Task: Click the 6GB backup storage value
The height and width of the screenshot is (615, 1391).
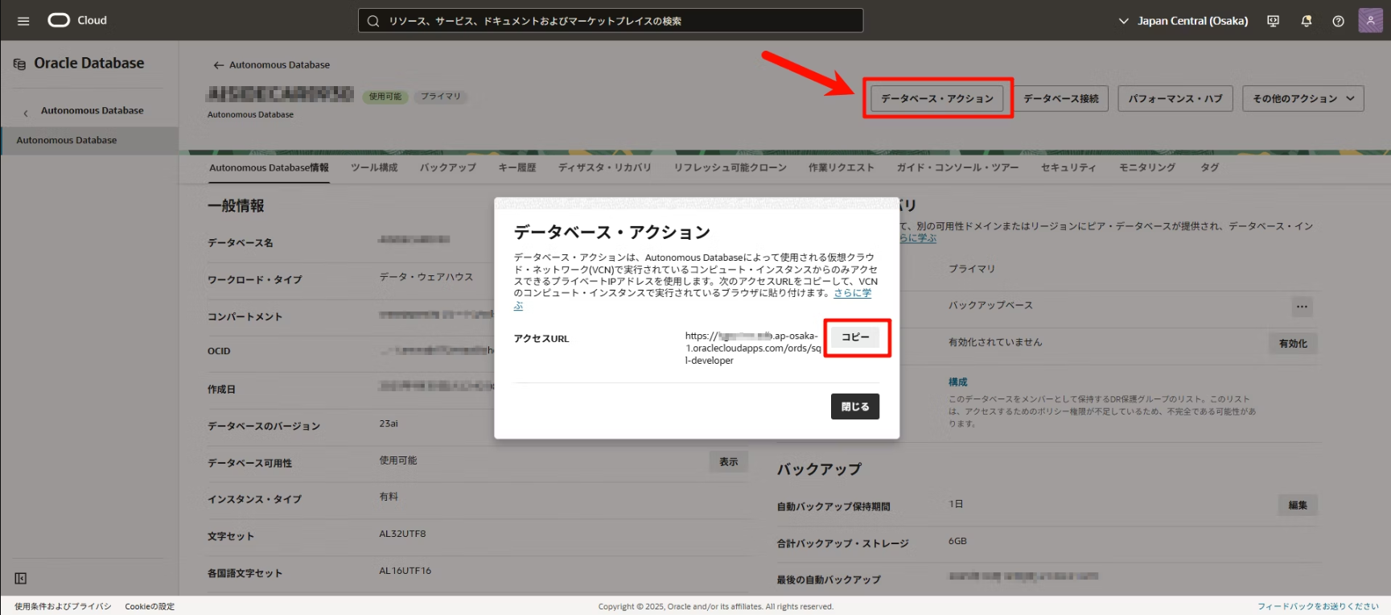Action: click(x=957, y=541)
